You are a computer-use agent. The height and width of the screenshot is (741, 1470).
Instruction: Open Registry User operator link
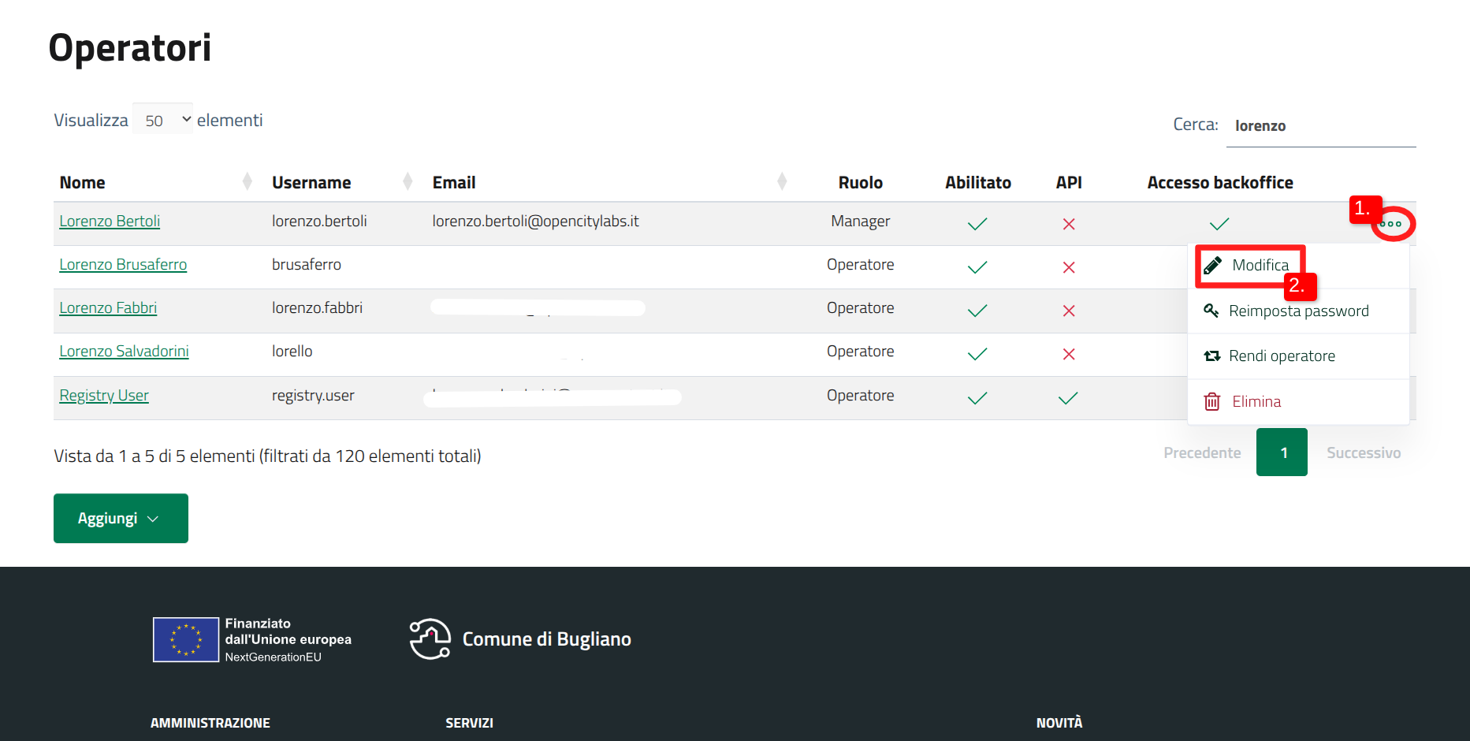pos(104,395)
